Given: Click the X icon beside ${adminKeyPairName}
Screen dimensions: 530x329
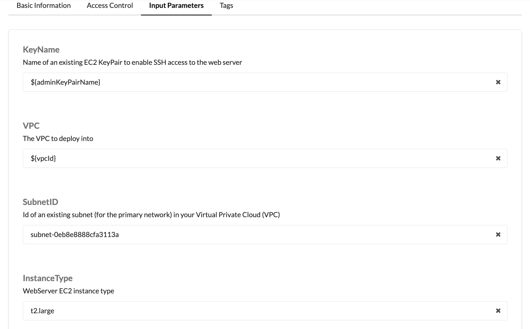Looking at the screenshot, I should click(498, 82).
